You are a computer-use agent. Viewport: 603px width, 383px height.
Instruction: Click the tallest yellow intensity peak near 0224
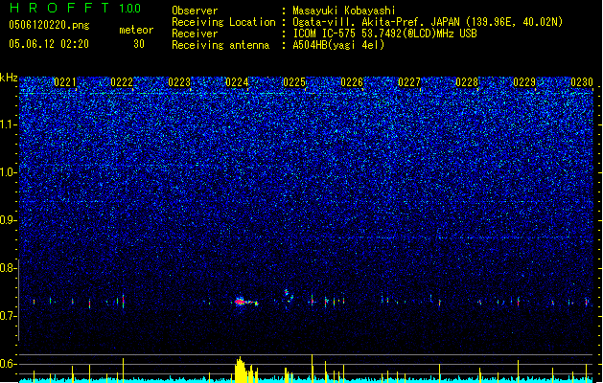(240, 370)
